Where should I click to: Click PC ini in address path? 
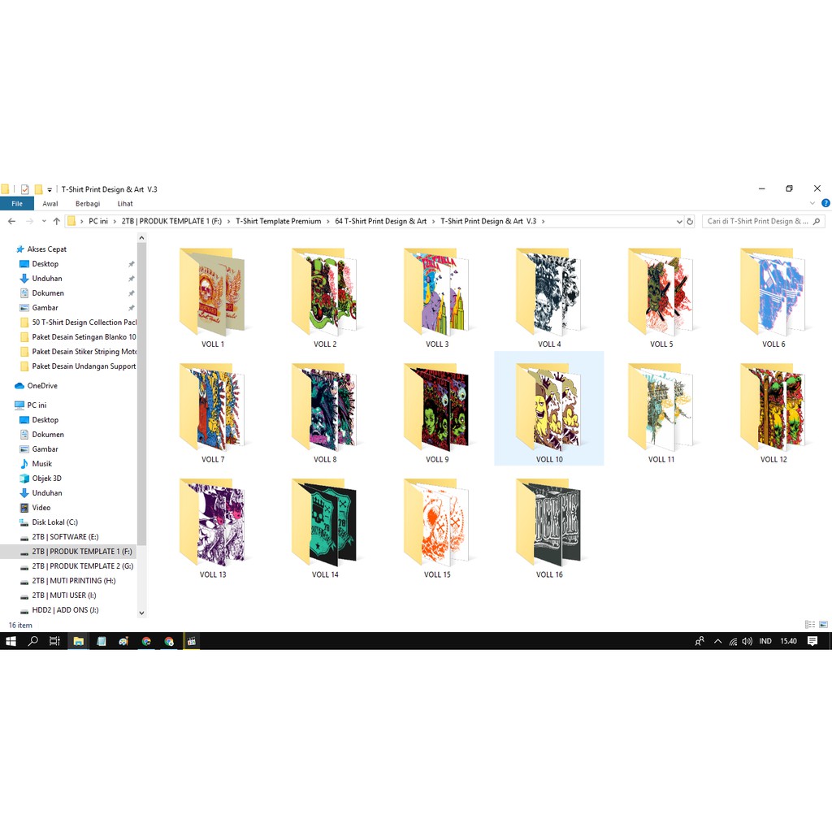click(98, 221)
